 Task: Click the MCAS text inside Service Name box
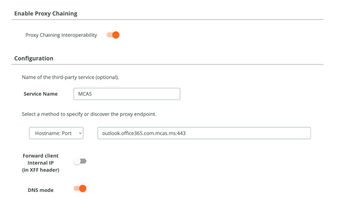[85, 94]
